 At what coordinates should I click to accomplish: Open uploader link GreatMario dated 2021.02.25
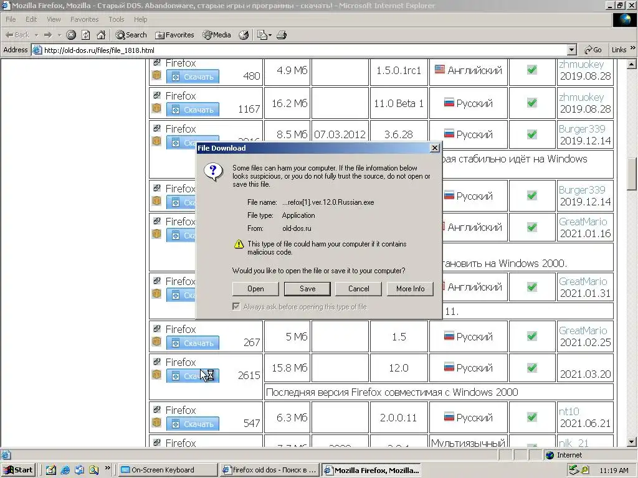click(x=583, y=330)
